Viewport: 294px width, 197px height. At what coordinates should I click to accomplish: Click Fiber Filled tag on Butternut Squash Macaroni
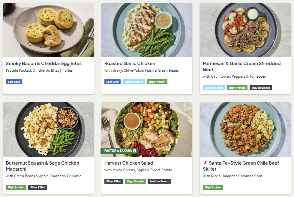(38, 187)
